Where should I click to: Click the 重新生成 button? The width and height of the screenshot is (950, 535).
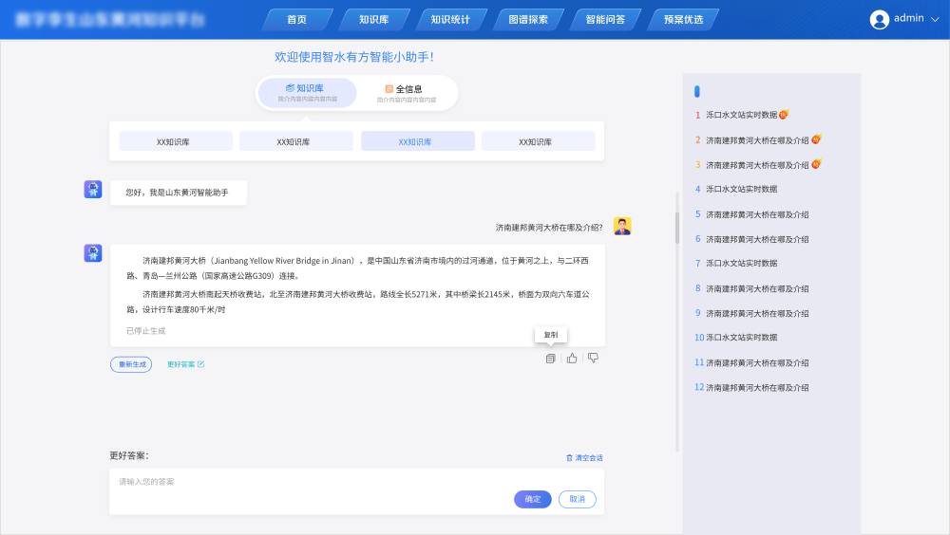coord(131,364)
